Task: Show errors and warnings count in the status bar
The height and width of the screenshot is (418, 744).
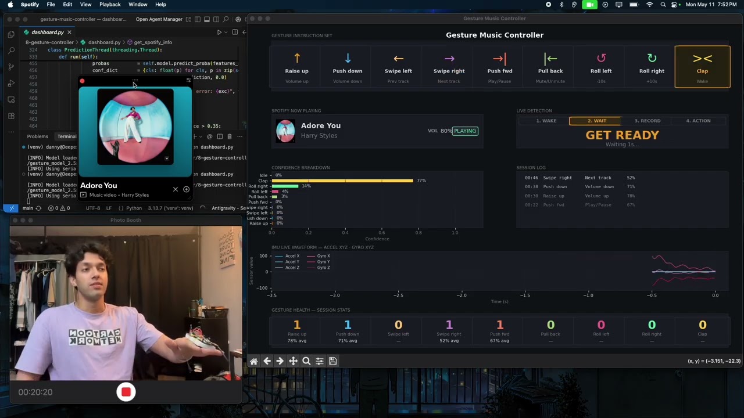Action: pyautogui.click(x=59, y=208)
